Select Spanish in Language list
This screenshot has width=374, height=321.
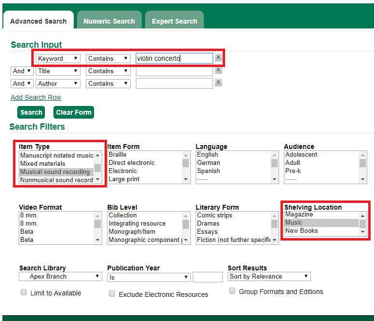coord(233,171)
